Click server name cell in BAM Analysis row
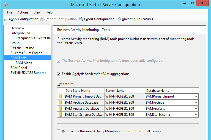The width and height of the screenshot is (211, 140). coord(125,109)
